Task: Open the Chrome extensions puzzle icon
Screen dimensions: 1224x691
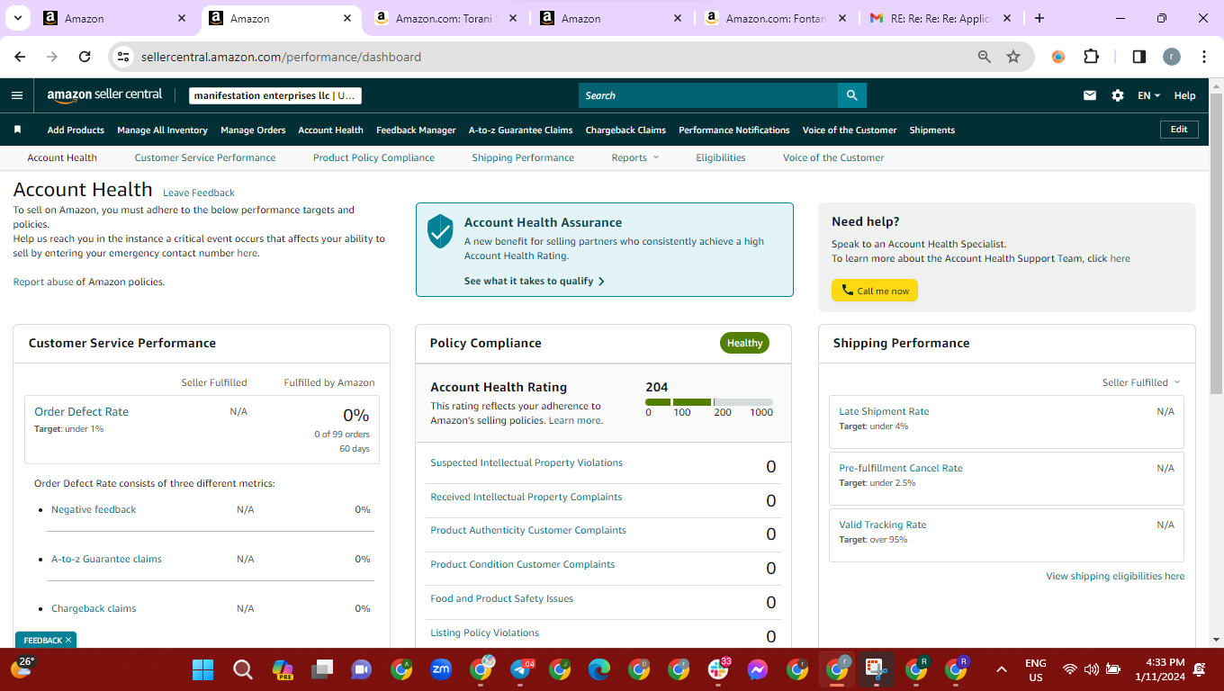Action: 1091,57
